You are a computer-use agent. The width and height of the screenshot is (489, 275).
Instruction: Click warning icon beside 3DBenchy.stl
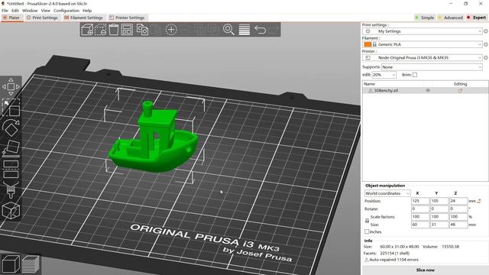371,90
